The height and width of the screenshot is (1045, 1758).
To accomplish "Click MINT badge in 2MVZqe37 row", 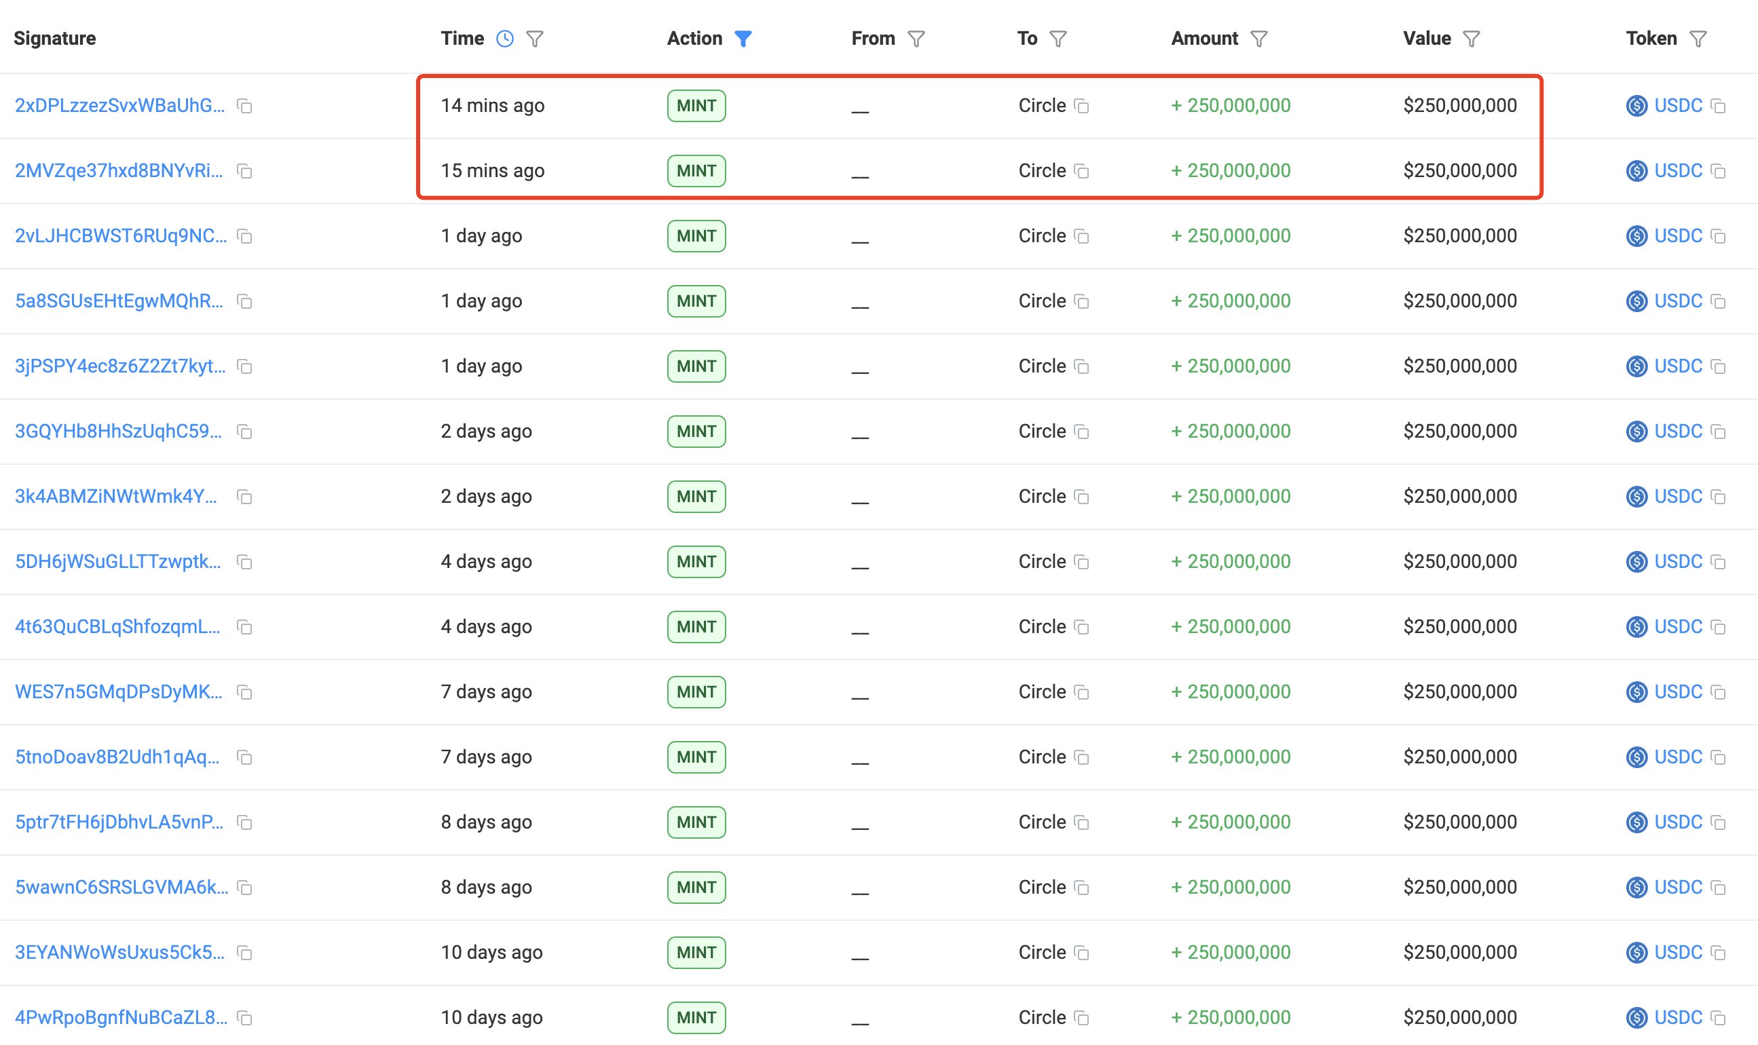I will pos(696,171).
